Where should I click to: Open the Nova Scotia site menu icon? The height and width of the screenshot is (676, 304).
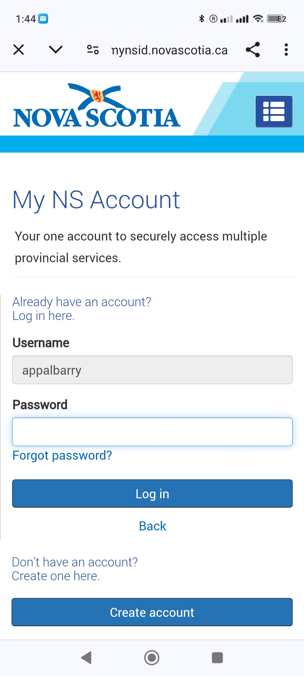[274, 112]
